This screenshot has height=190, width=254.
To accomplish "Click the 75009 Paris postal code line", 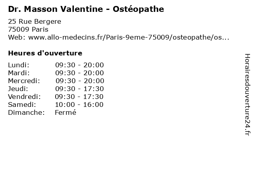I will [28, 29].
